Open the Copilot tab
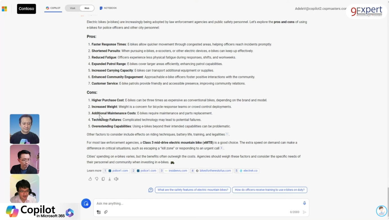The image size is (389, 220). (53, 8)
